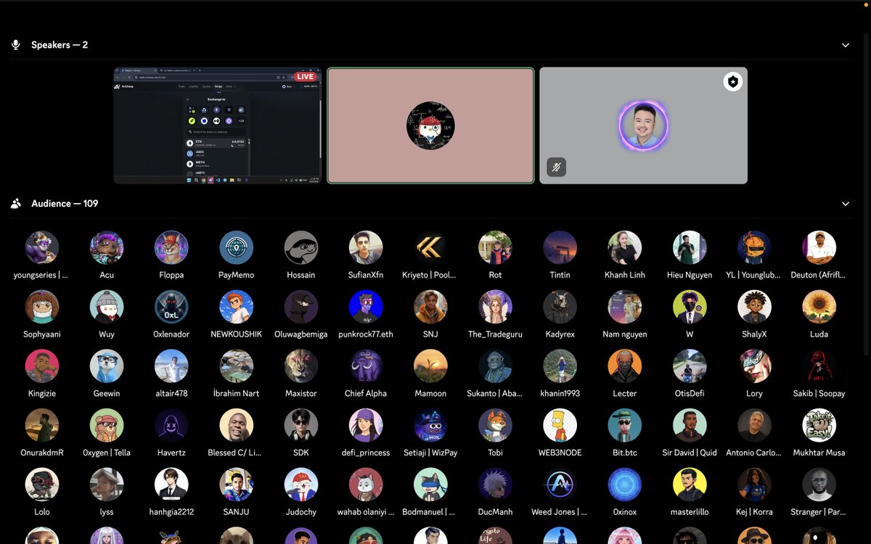Click the name Setiaji | WizPay
This screenshot has height=544, width=871.
[x=430, y=453]
